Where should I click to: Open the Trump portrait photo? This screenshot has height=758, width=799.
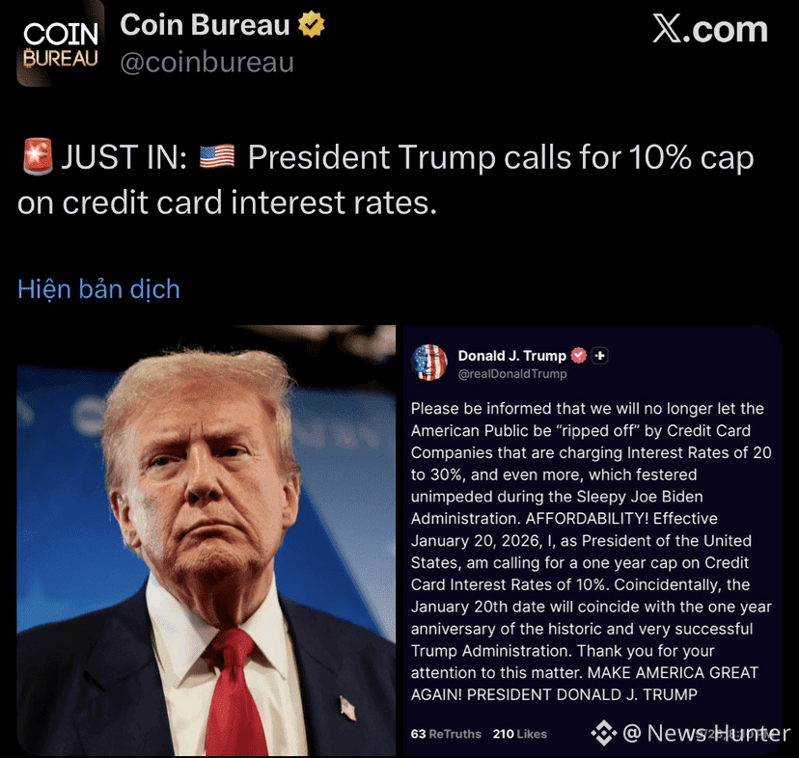[207, 540]
